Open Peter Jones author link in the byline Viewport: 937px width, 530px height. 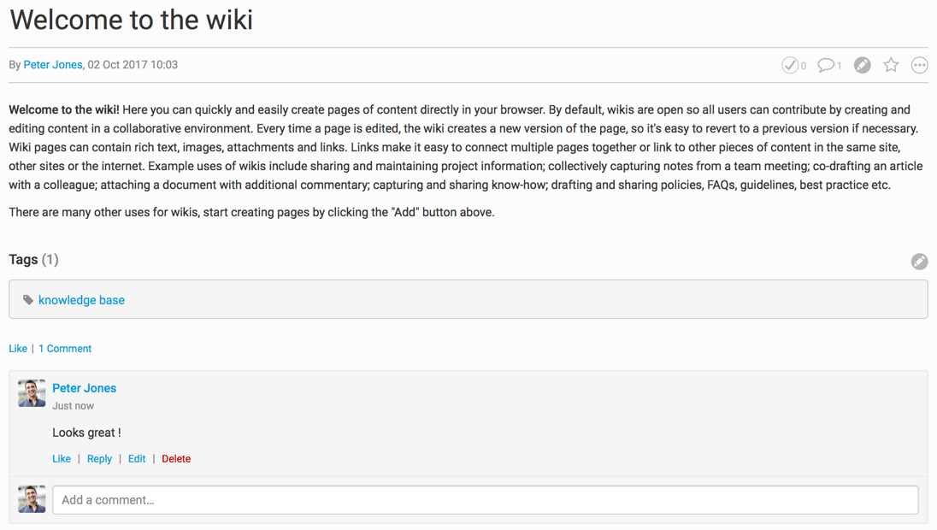[53, 65]
